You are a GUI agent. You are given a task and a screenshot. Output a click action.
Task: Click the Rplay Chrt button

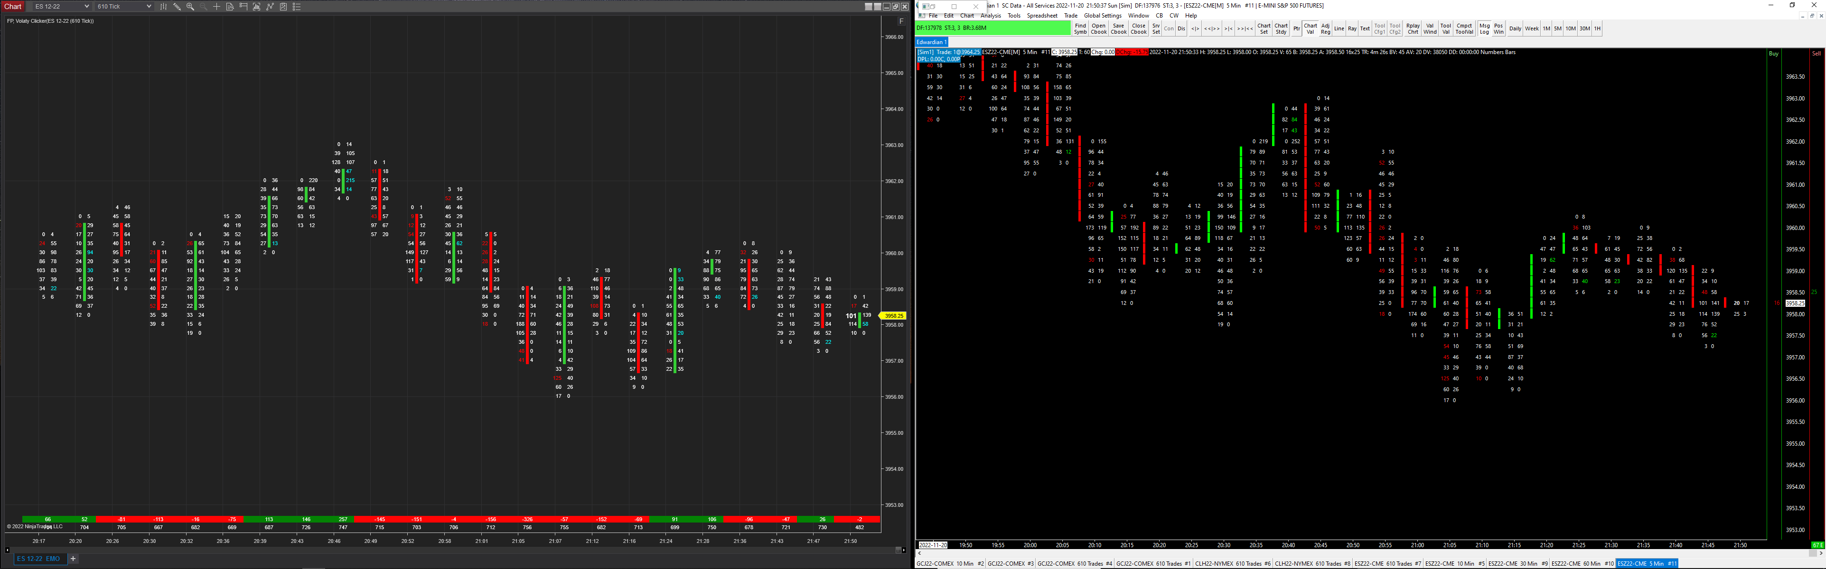[1413, 28]
